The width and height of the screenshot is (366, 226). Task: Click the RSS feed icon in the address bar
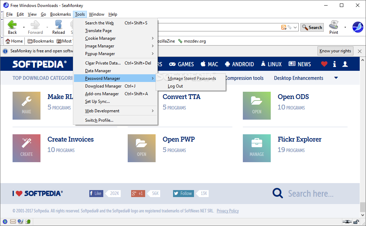(x=284, y=27)
